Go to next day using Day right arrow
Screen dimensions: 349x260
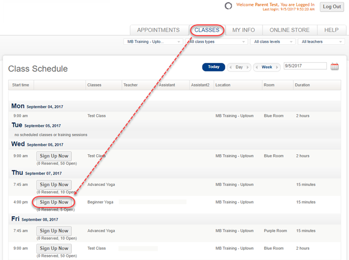point(248,67)
